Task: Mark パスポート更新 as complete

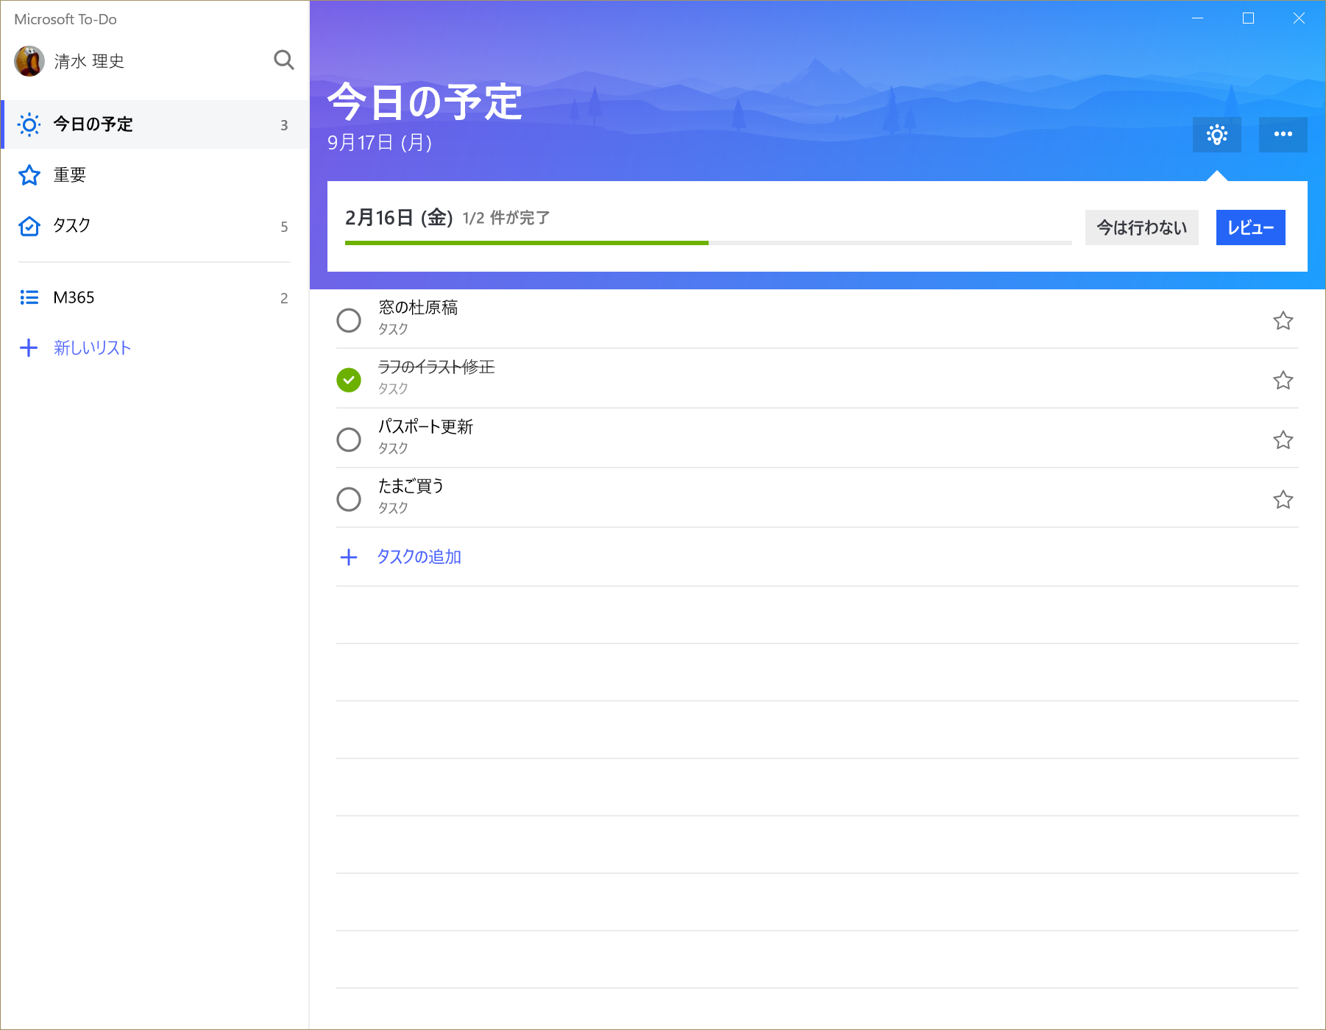Action: pyautogui.click(x=349, y=440)
